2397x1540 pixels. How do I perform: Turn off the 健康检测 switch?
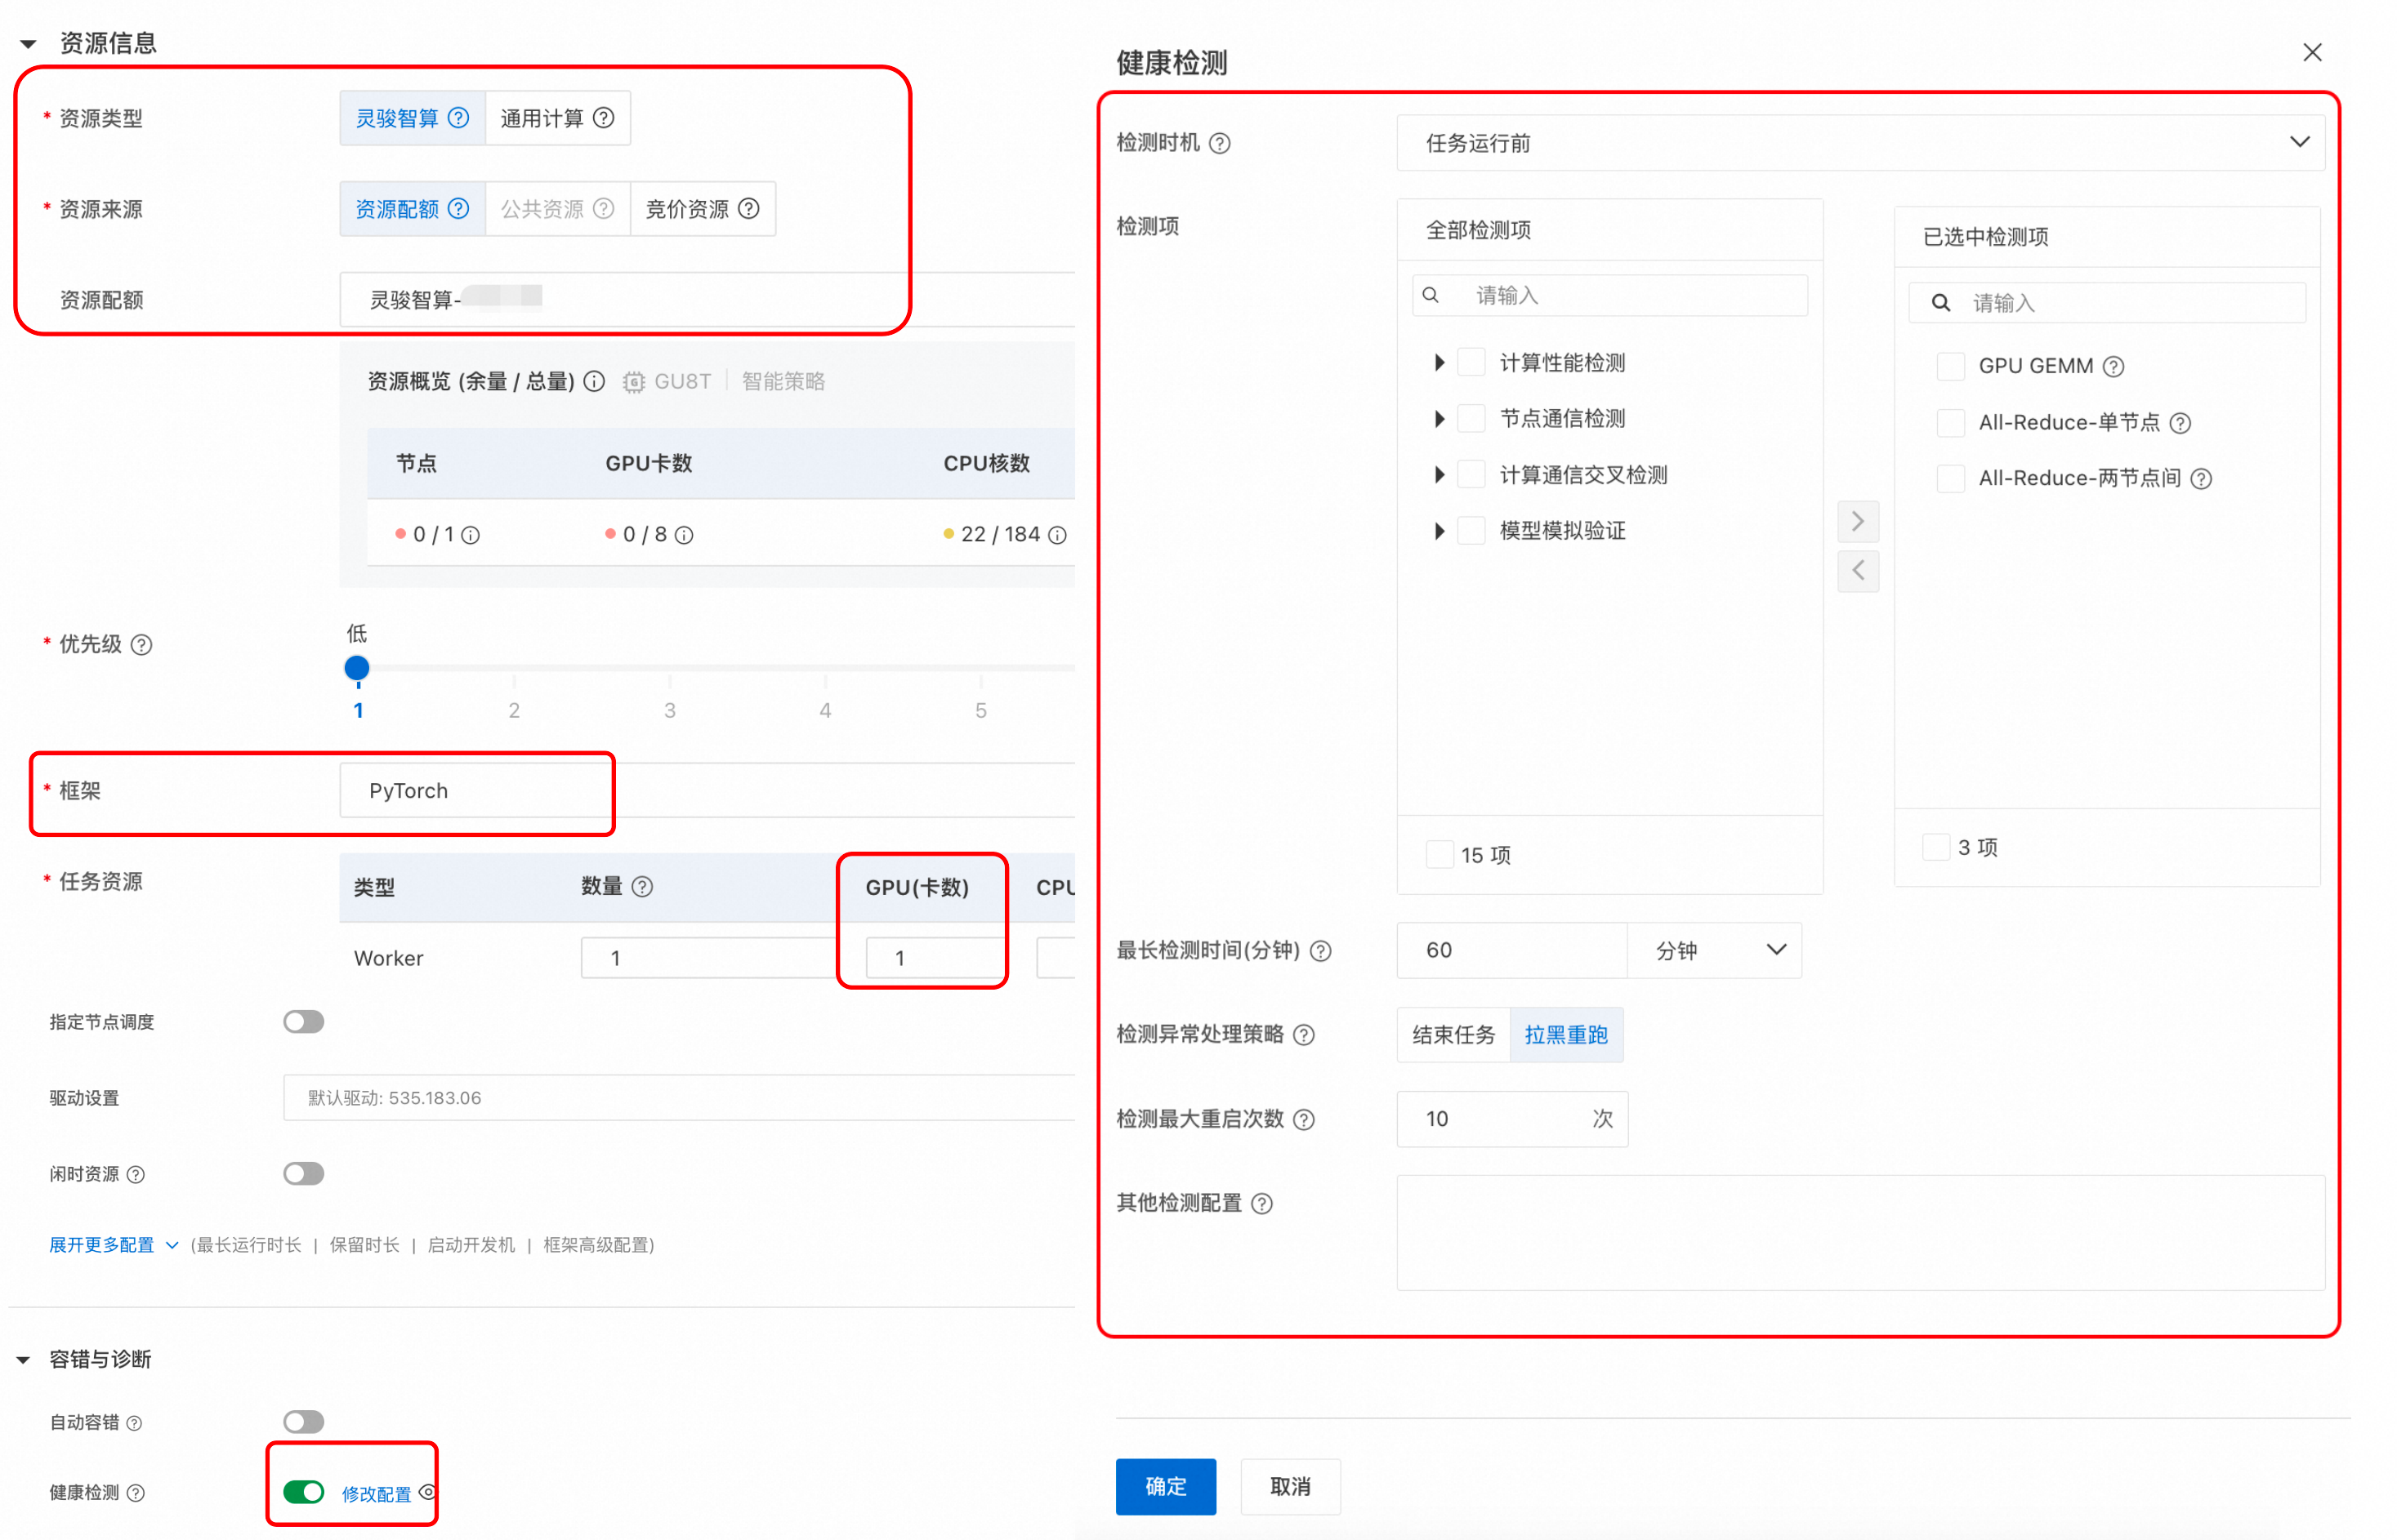(x=303, y=1492)
